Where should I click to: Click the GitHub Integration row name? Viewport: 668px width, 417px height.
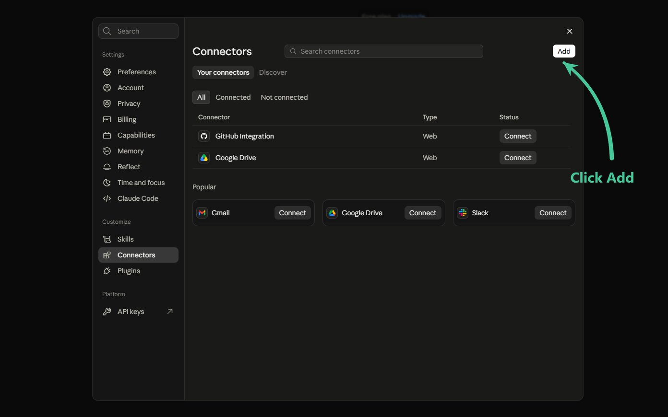click(245, 136)
